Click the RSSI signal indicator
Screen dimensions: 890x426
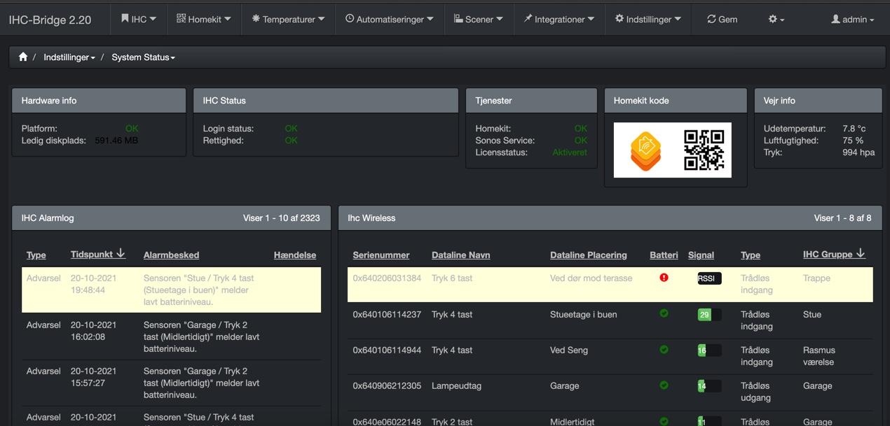[708, 278]
